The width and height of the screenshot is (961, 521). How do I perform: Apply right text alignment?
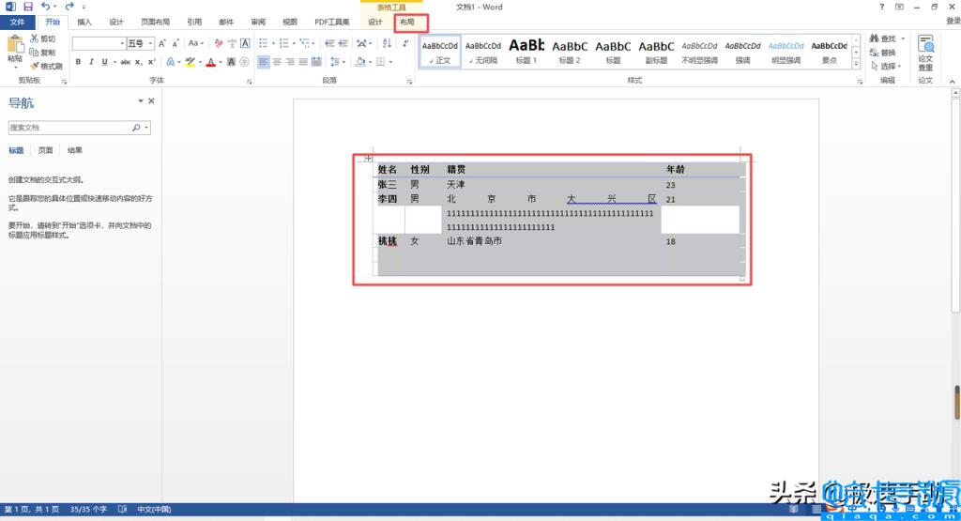[290, 62]
